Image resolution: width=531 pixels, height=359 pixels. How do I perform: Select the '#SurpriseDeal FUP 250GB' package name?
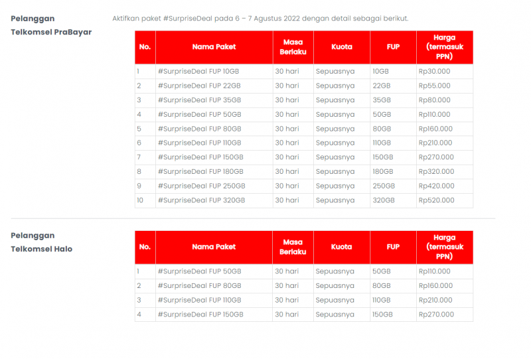coord(202,186)
